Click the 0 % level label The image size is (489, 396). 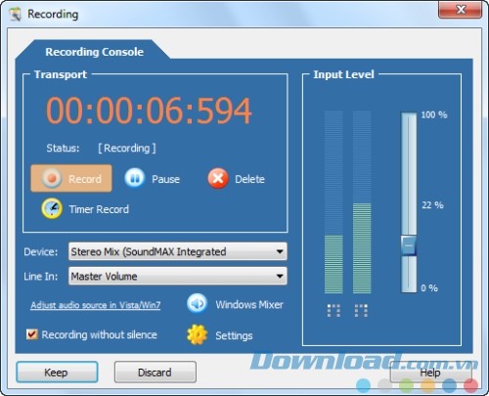pyautogui.click(x=429, y=288)
